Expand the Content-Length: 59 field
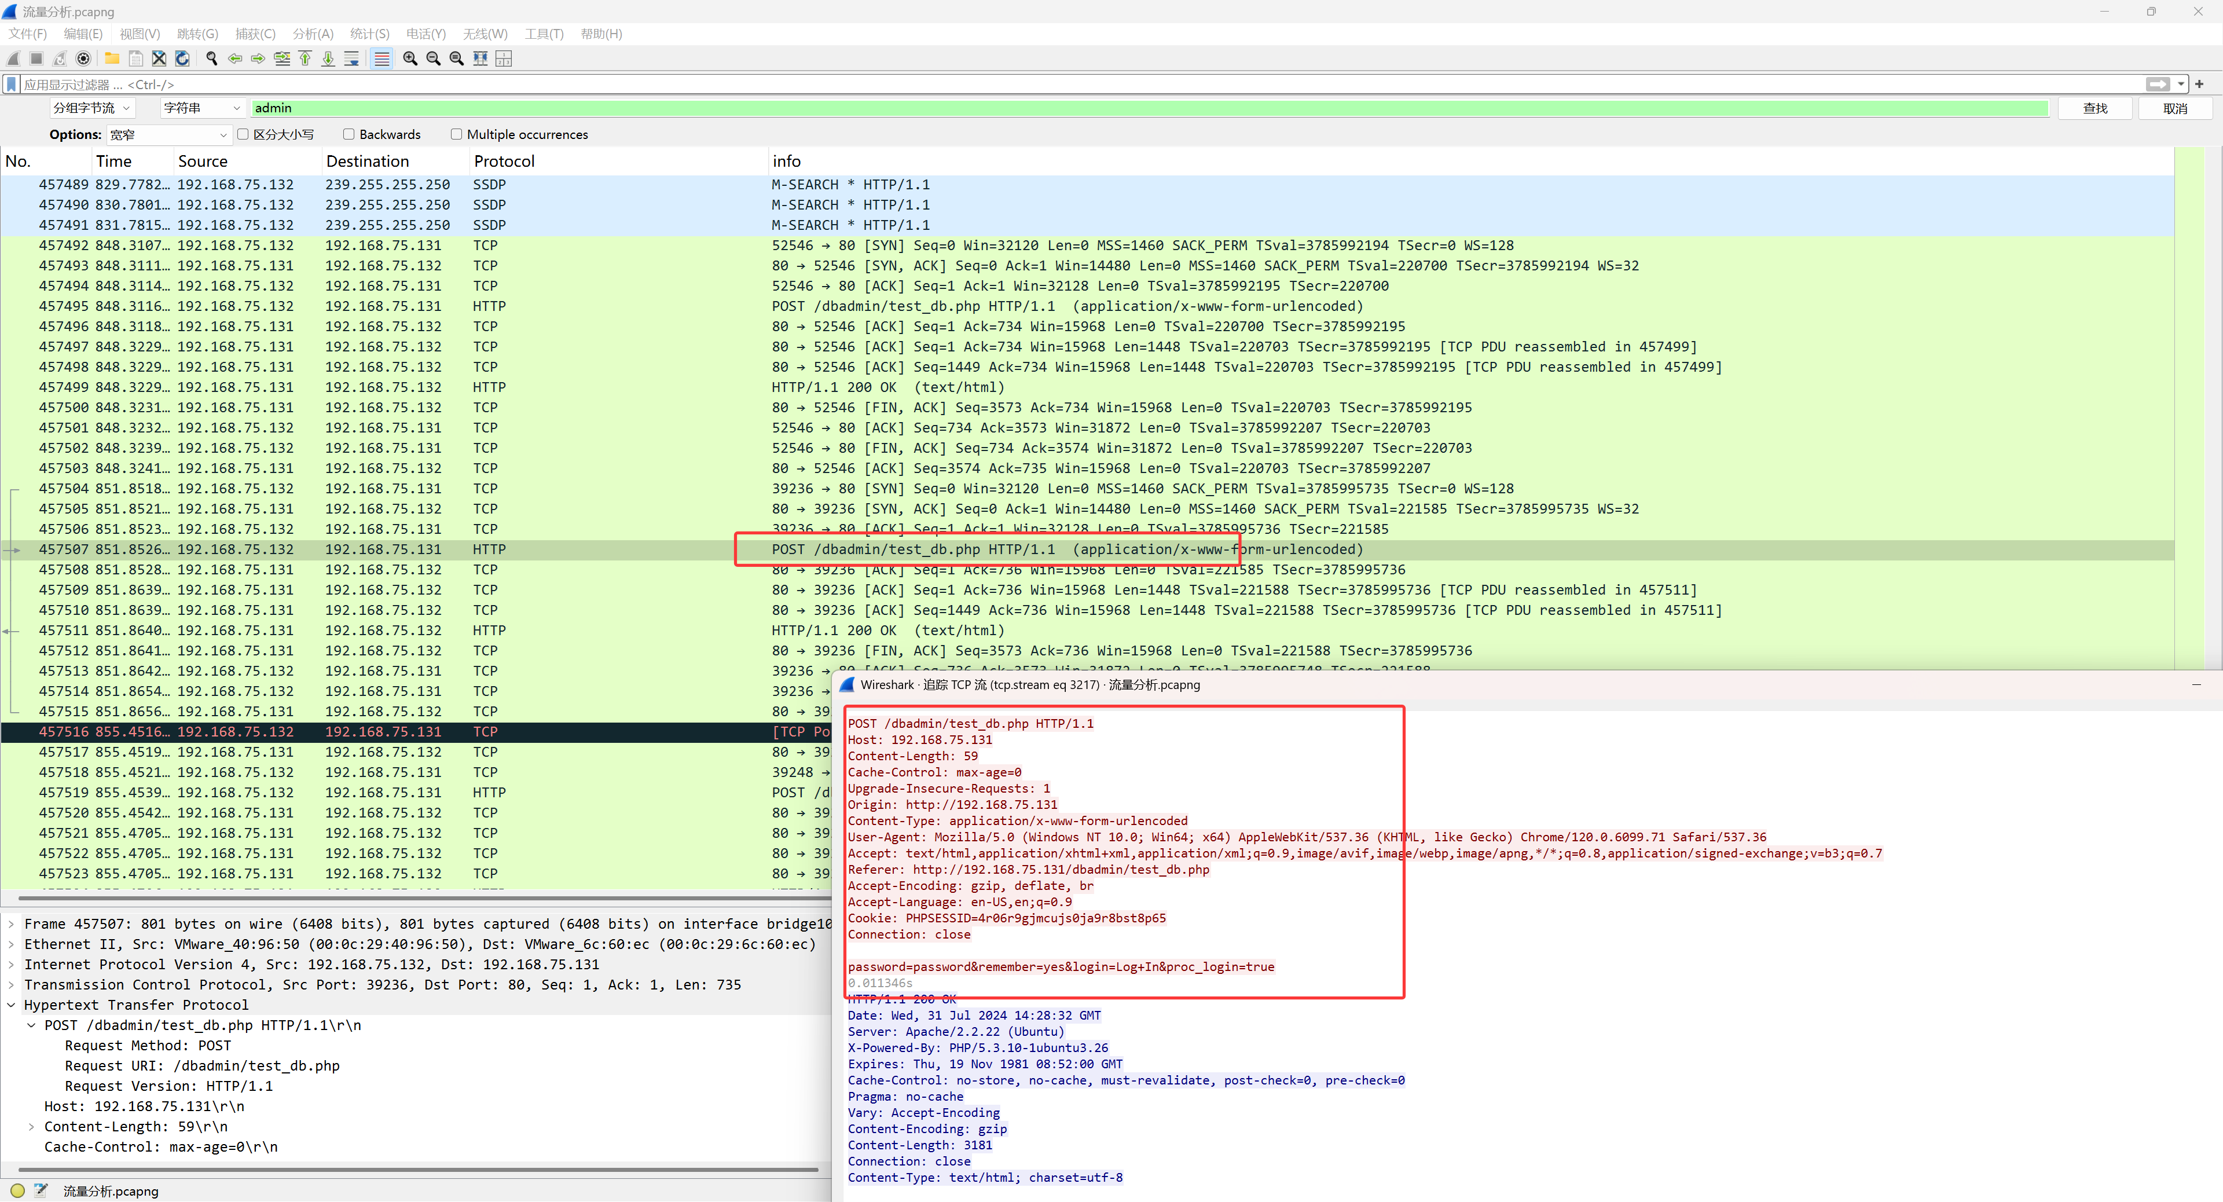 click(x=31, y=1127)
